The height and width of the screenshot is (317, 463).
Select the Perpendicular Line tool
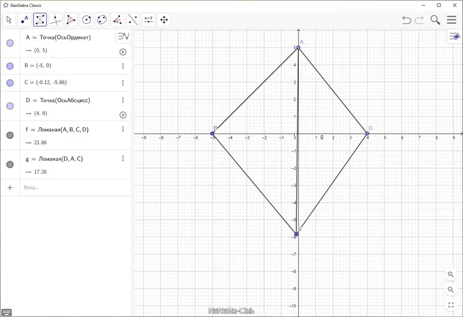coord(56,20)
